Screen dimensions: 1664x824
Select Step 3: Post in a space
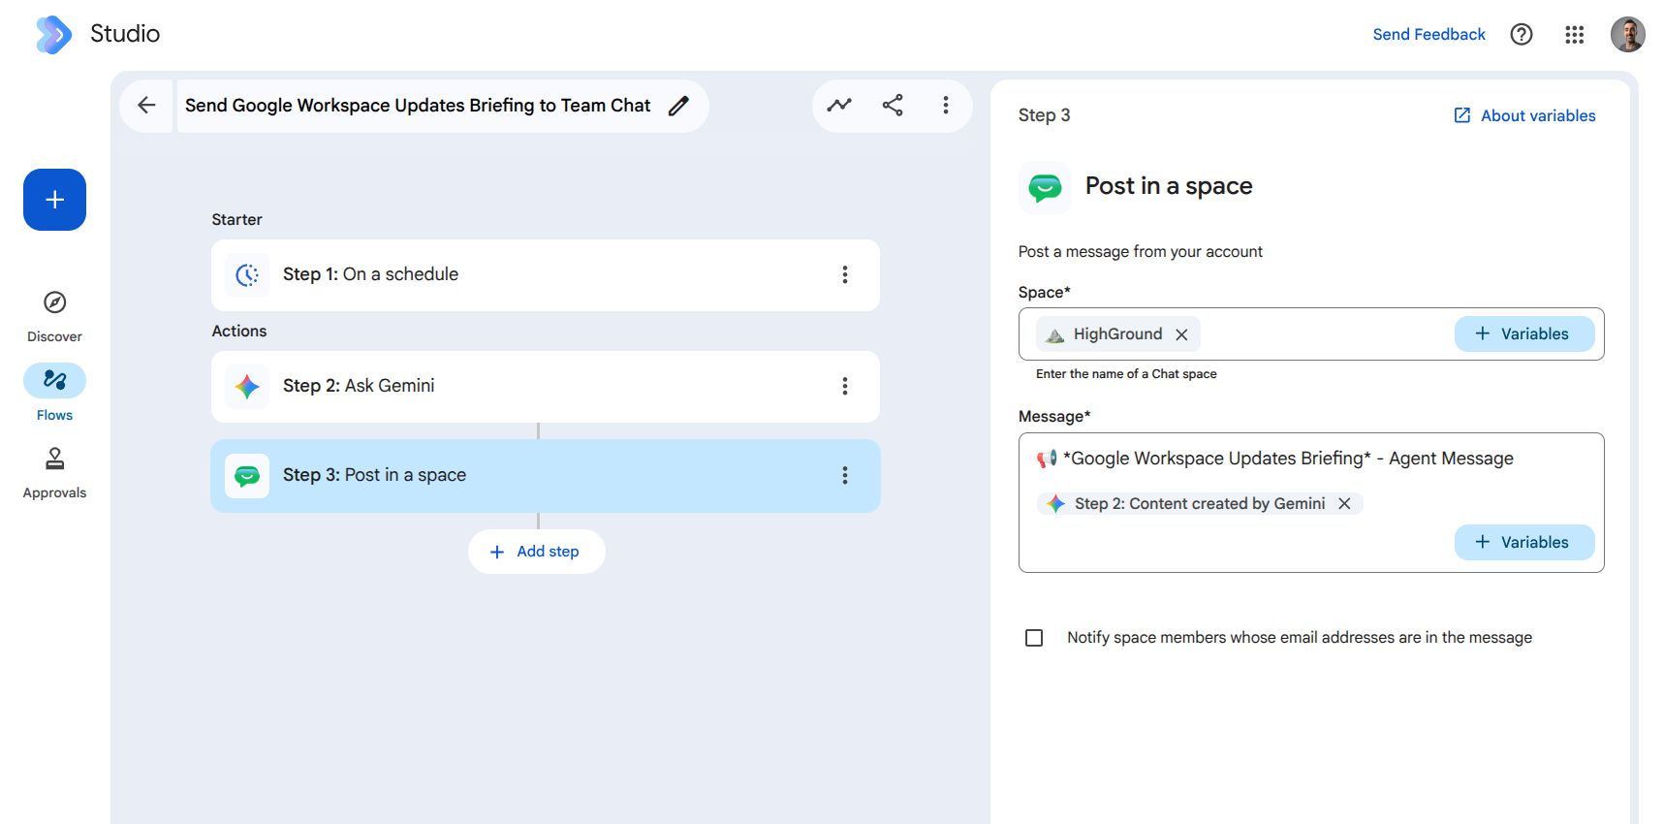click(546, 476)
